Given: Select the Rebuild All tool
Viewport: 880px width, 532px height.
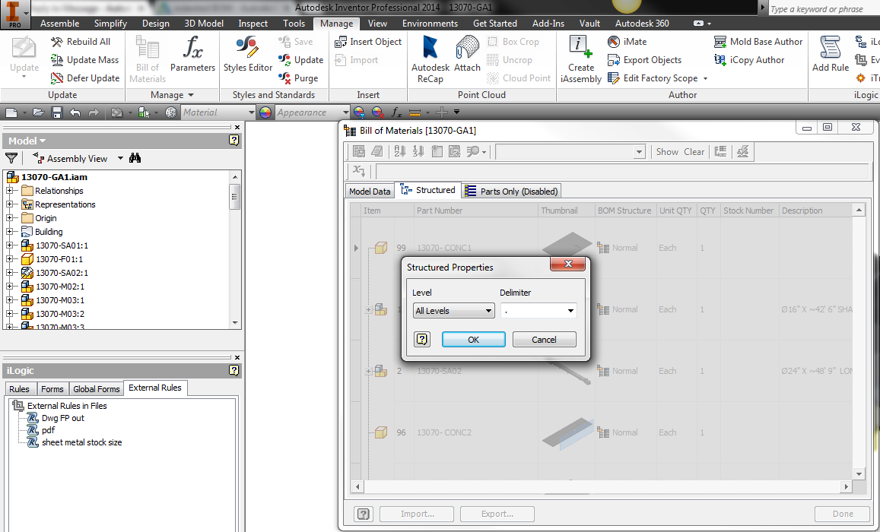Looking at the screenshot, I should [x=82, y=42].
